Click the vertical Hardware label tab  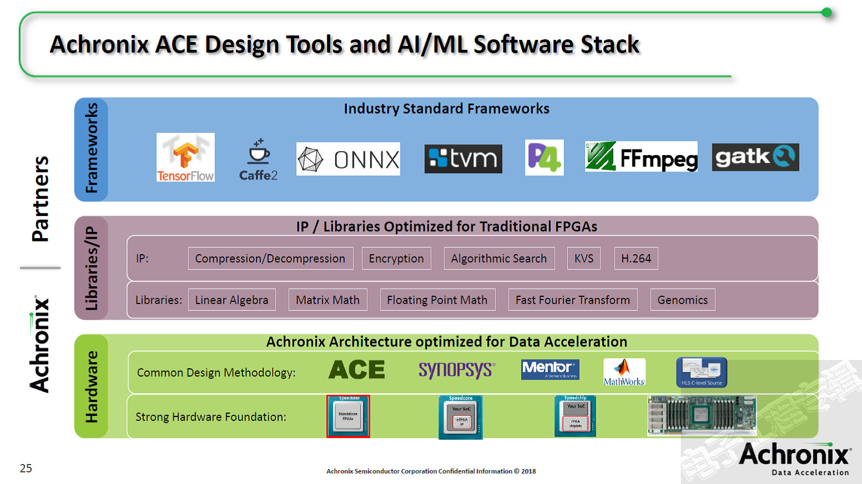pos(91,386)
